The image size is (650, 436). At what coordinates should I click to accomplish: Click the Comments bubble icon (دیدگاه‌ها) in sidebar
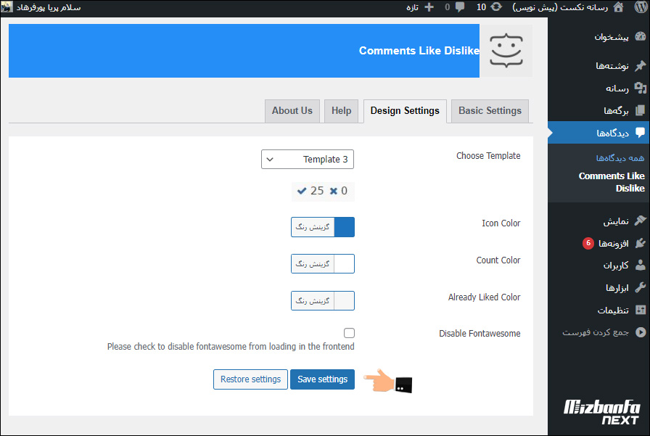(641, 132)
